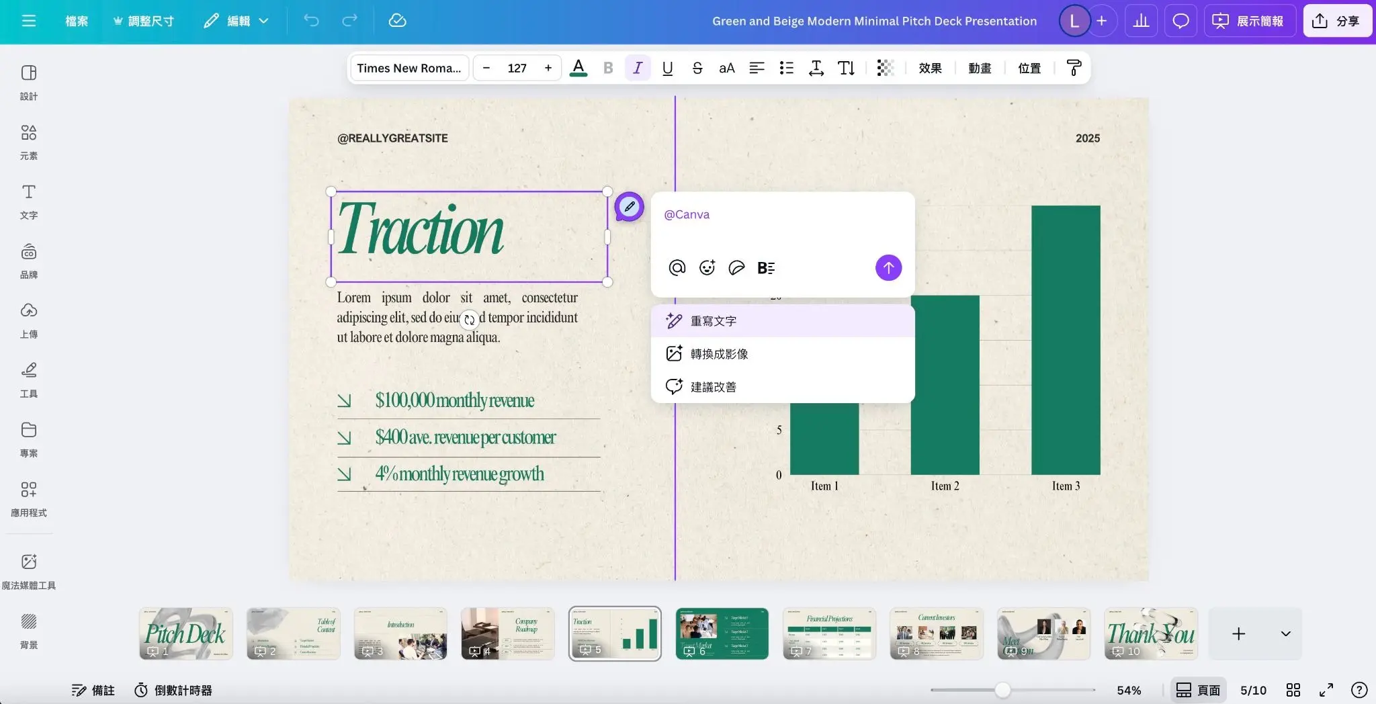Select the 文字 sidebar panel
Image resolution: width=1376 pixels, height=704 pixels.
pyautogui.click(x=28, y=200)
